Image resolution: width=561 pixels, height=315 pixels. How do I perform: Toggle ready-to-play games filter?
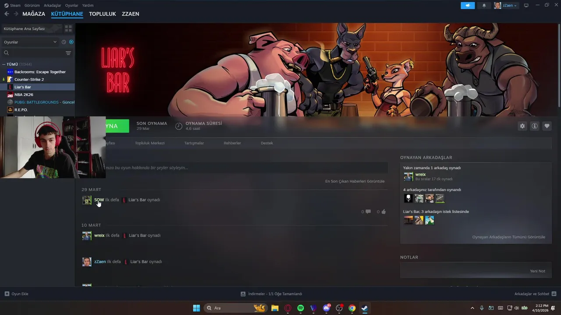[x=71, y=42]
